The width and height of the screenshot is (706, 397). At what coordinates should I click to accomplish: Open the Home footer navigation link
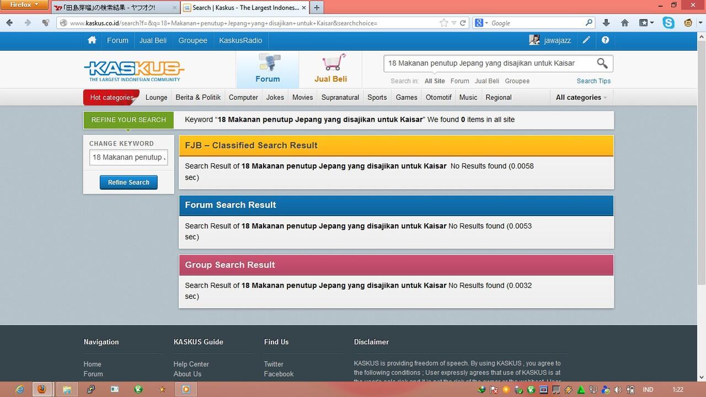pyautogui.click(x=93, y=364)
